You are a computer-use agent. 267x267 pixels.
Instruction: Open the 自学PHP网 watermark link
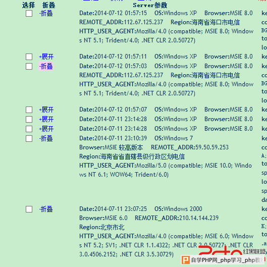(x=227, y=260)
